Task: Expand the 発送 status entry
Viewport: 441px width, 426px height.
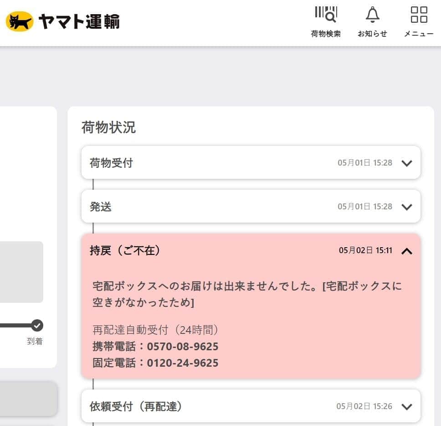Action: tap(406, 206)
